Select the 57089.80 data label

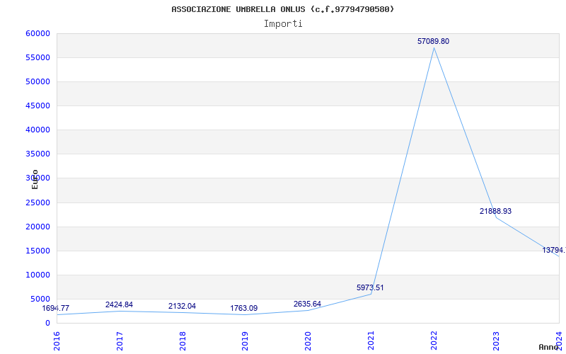click(433, 42)
